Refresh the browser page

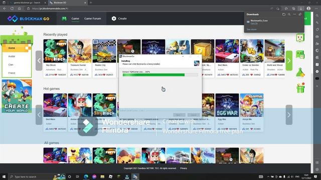12,8
